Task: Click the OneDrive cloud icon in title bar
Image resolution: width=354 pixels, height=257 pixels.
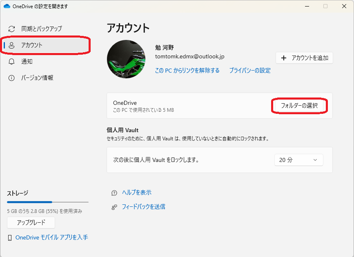Action: coord(7,6)
